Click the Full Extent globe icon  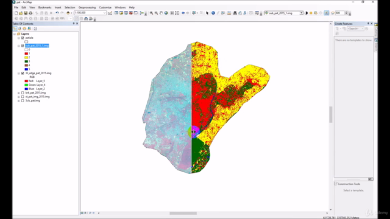pos(166,13)
